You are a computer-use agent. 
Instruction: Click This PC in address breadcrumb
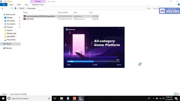coord(22,8)
